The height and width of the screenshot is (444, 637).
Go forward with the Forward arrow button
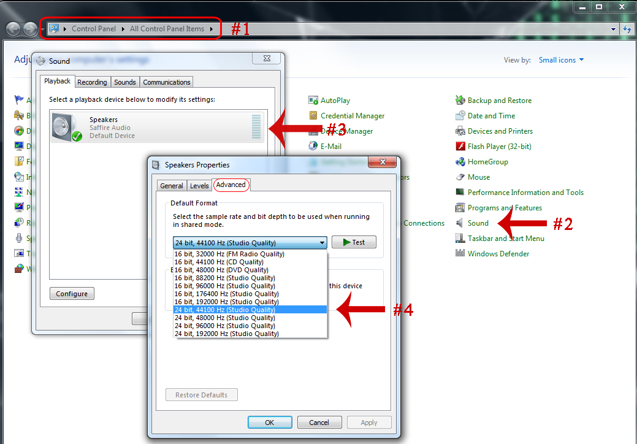tap(30, 29)
